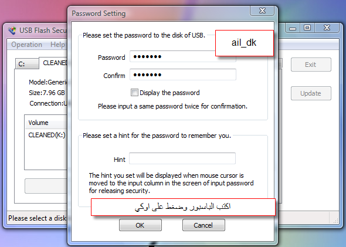Click the Volume column header

46,122
